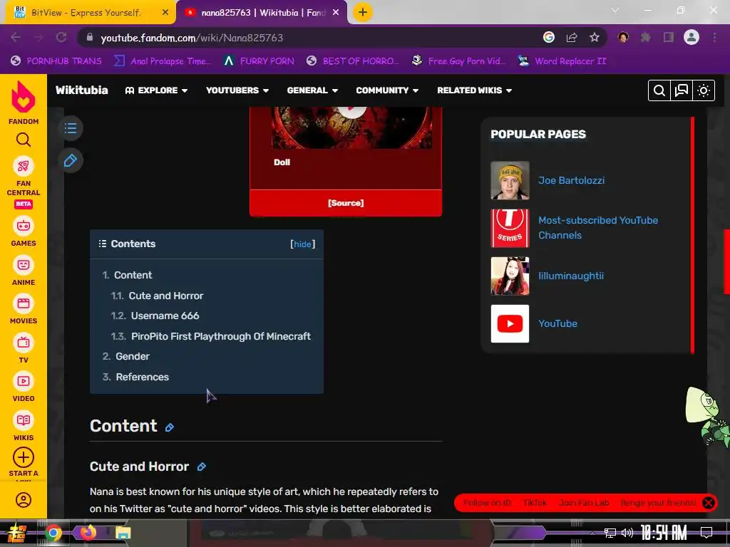Focus the address bar URL
The height and width of the screenshot is (547, 730).
tap(192, 38)
